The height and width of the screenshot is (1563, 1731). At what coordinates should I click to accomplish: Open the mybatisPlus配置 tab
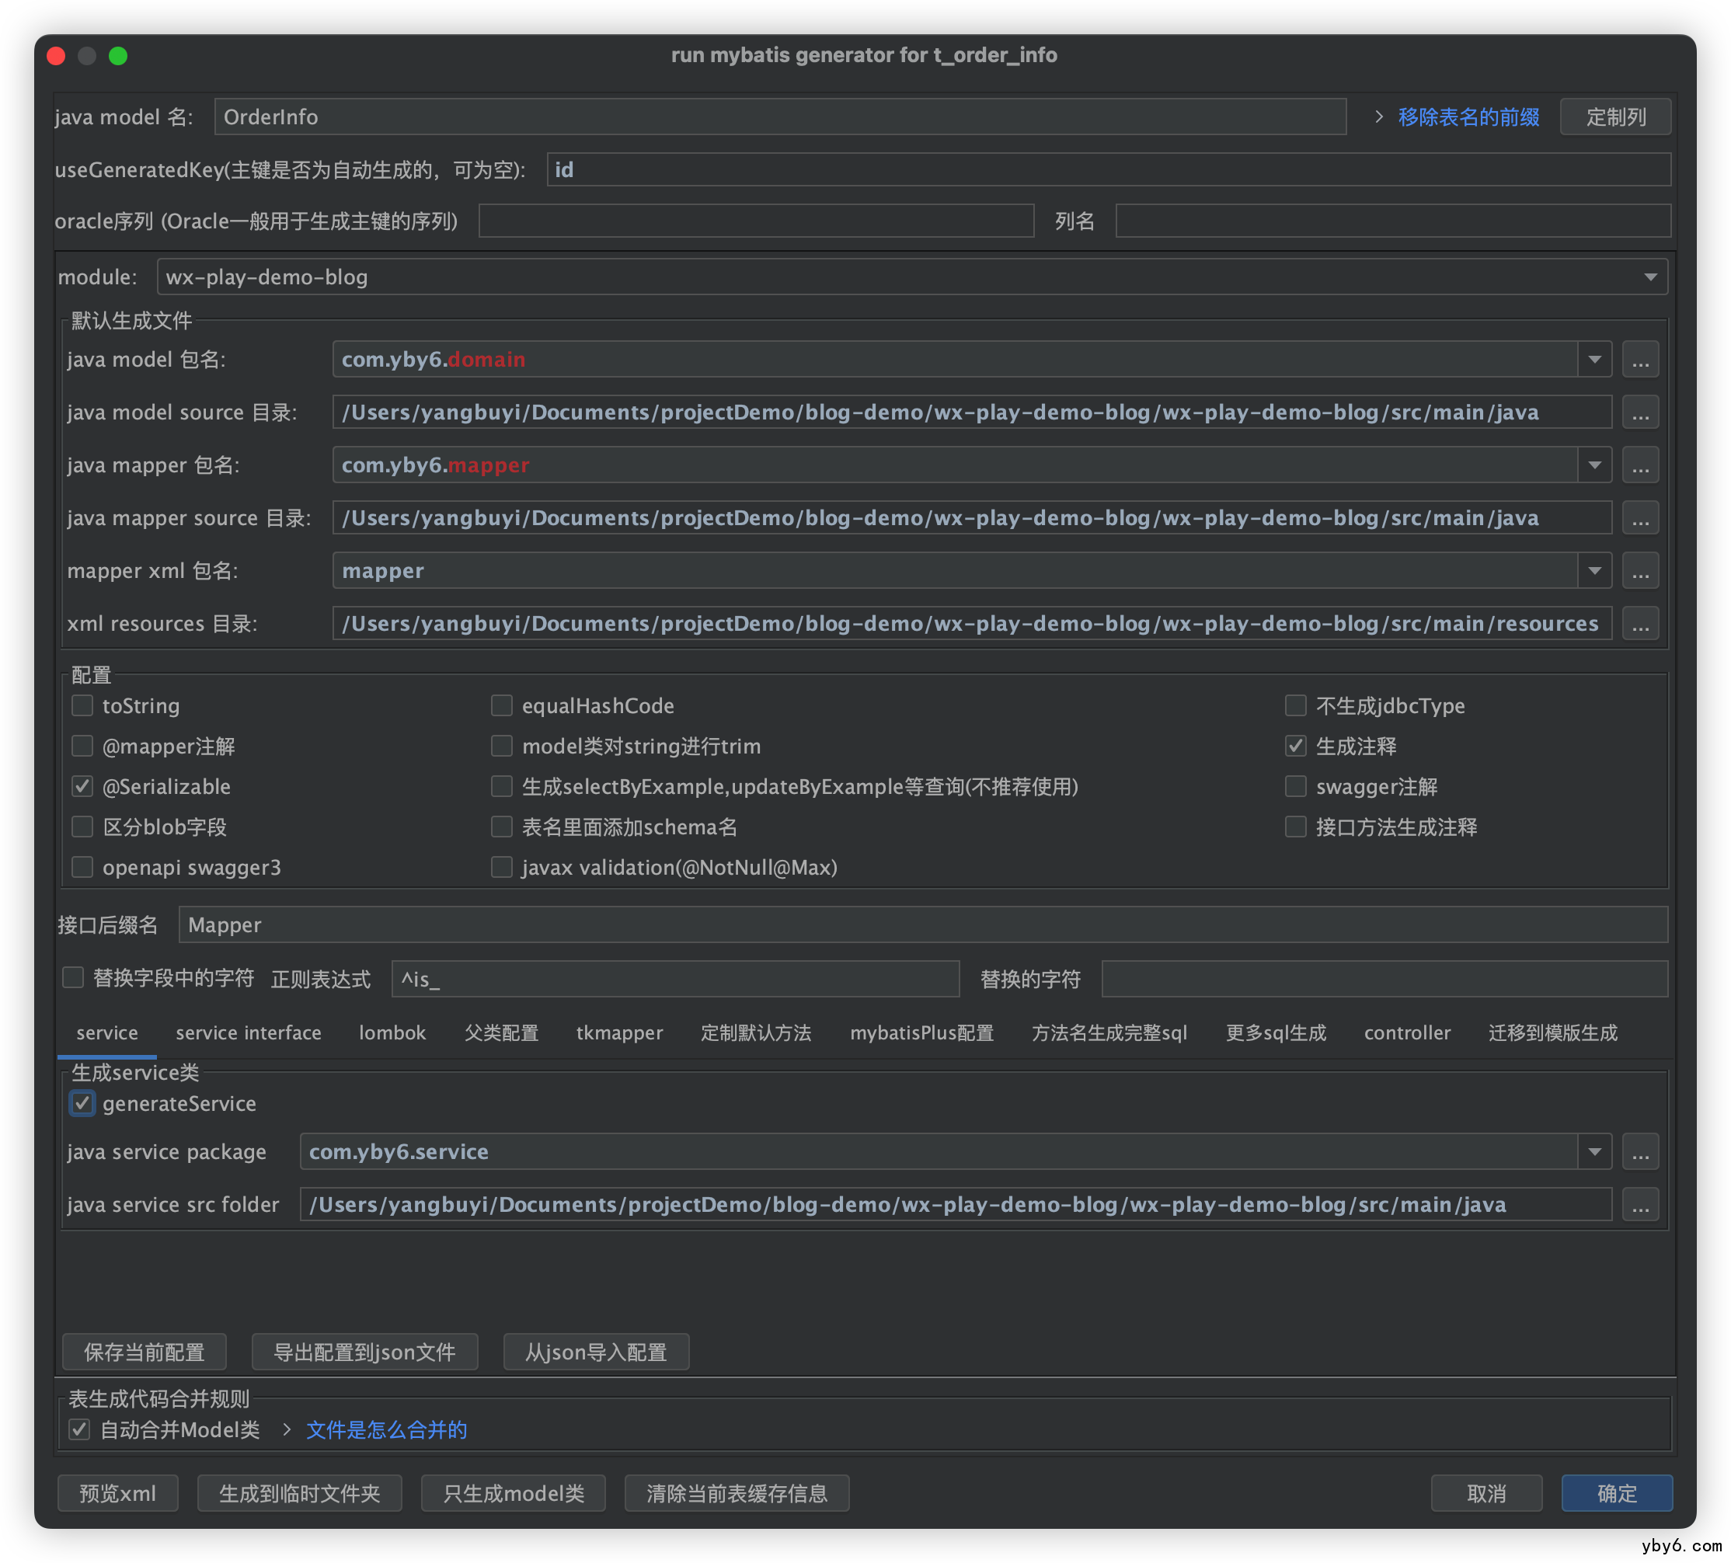(921, 1032)
